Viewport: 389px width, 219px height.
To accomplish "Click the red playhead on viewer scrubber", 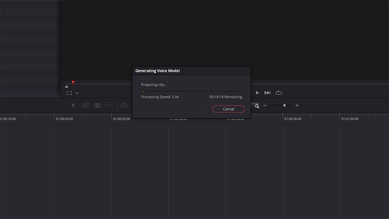I will pyautogui.click(x=73, y=82).
